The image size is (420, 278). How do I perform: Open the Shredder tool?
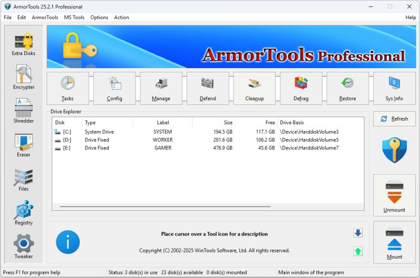point(23,111)
